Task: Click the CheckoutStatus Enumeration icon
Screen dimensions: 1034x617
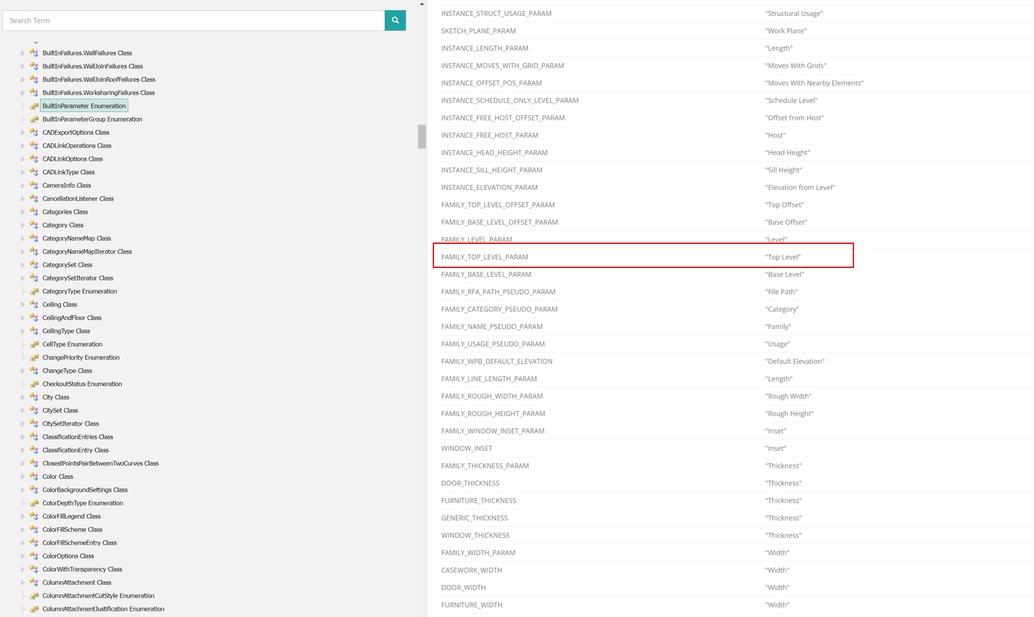Action: click(34, 385)
